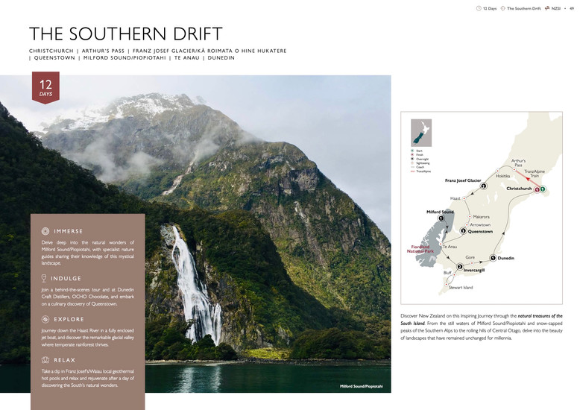This screenshot has width=580, height=410.
Task: Click 'NZSI' code in page header
Action: pyautogui.click(x=556, y=8)
